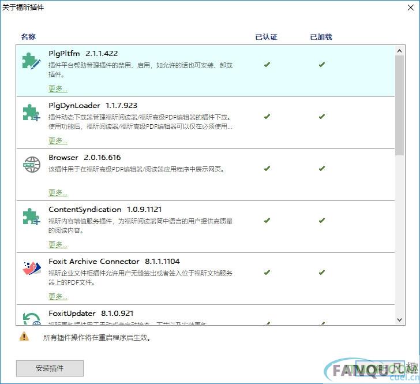Select Foxit Archive Connector 8.1.1.1104 title
The image size is (420, 384).
click(114, 262)
